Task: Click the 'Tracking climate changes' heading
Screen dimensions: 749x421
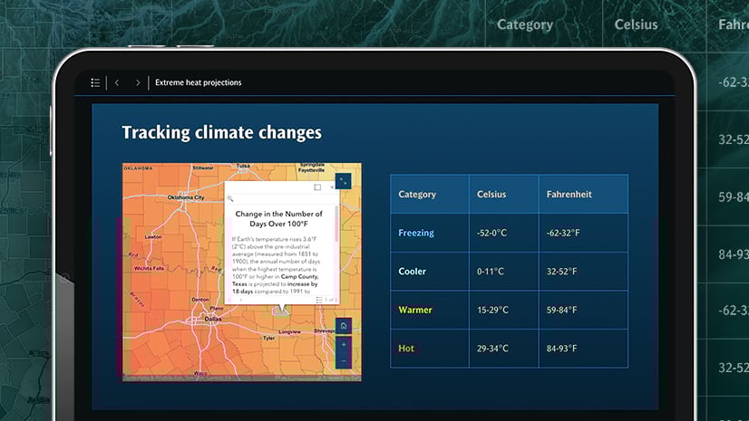Action: pyautogui.click(x=221, y=132)
